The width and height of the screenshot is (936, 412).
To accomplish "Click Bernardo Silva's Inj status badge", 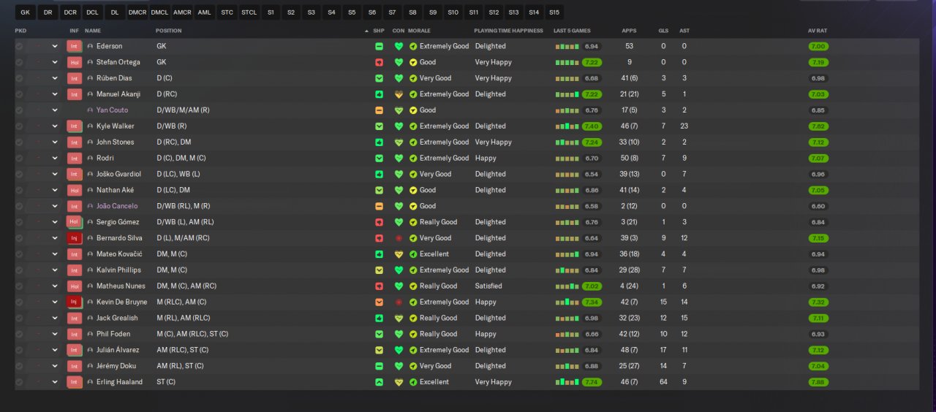I will tap(74, 238).
